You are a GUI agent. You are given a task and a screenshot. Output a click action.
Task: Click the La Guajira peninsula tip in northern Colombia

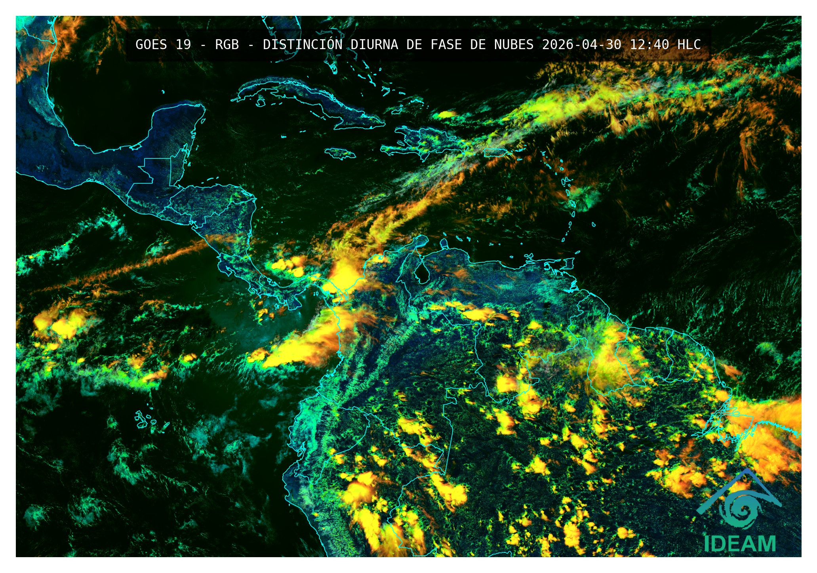[423, 238]
